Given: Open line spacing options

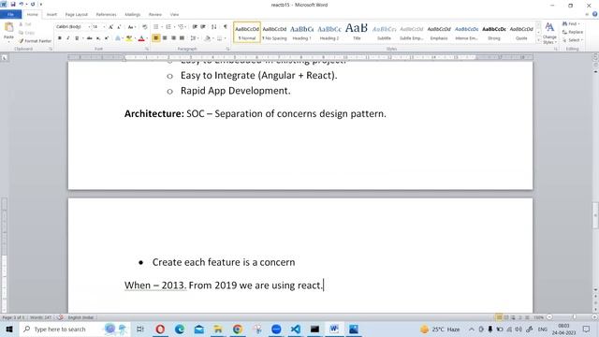Looking at the screenshot, I should [x=194, y=38].
